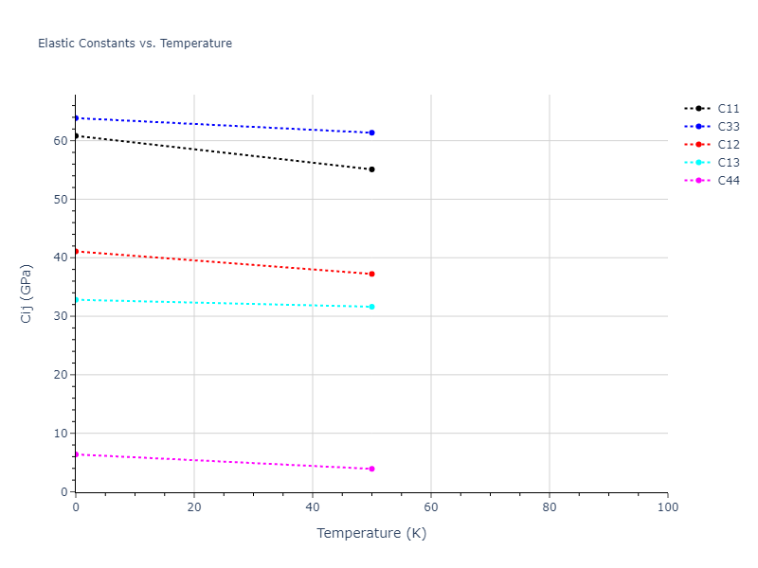
Task: Click the 'Cij (GPa)' y-axis title
Action: point(27,293)
